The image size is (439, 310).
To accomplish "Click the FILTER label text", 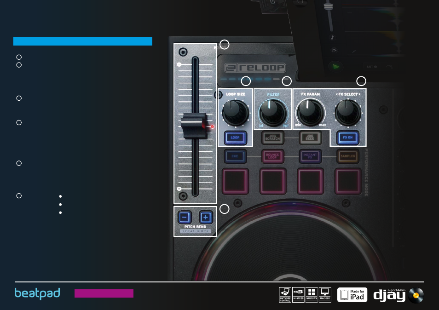I will click(273, 95).
